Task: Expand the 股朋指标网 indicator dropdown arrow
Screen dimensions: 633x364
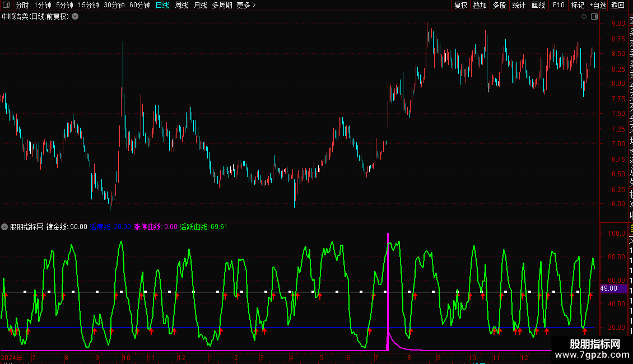Action: click(5, 227)
